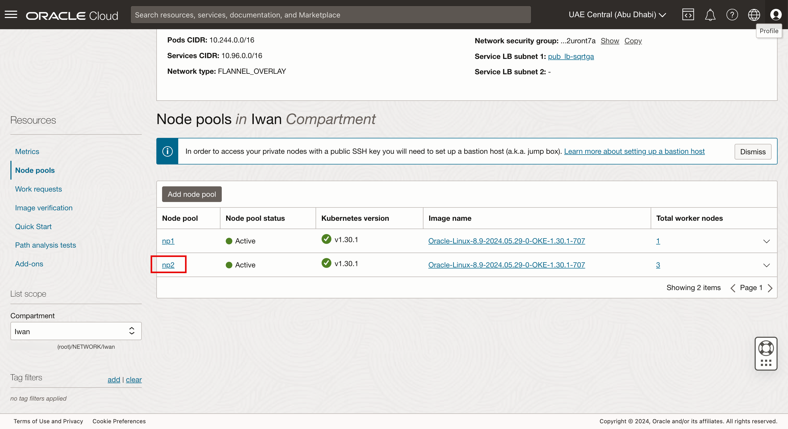This screenshot has width=788, height=429.
Task: Open the Compartment Iwan dropdown
Action: (76, 331)
